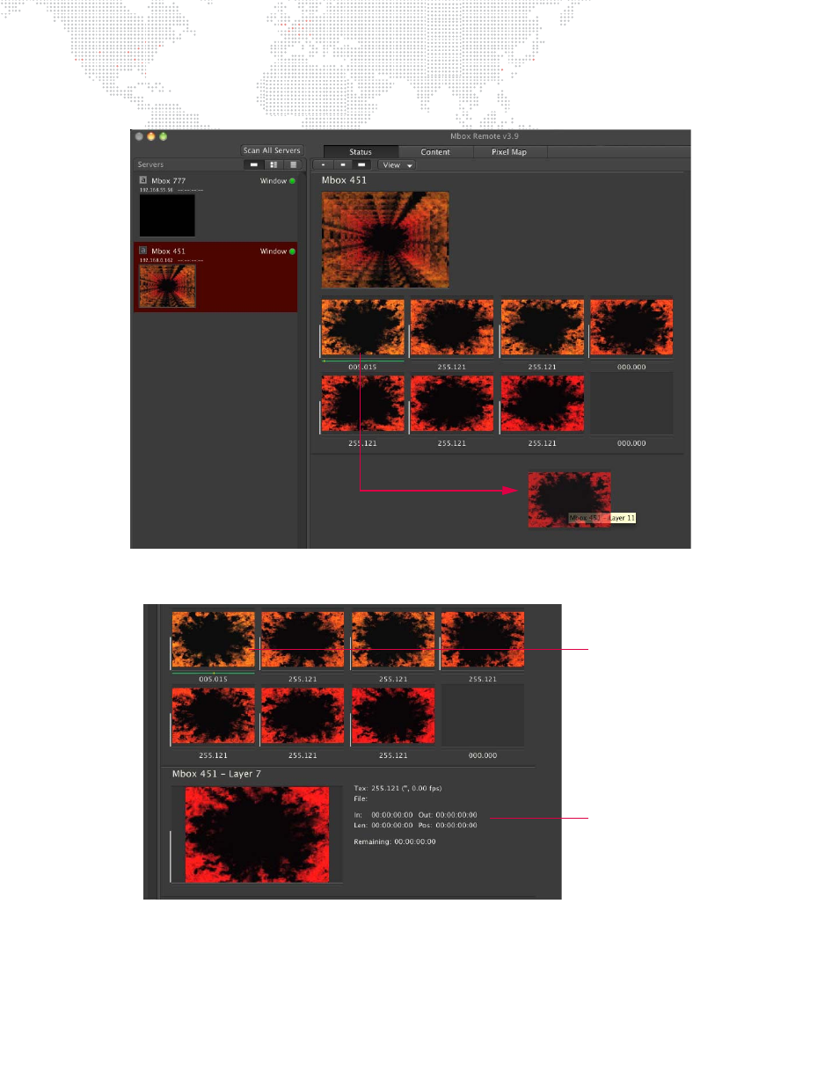The image size is (839, 1086).
Task: Select second orange layer in lower detail screenshot
Action: [x=303, y=639]
